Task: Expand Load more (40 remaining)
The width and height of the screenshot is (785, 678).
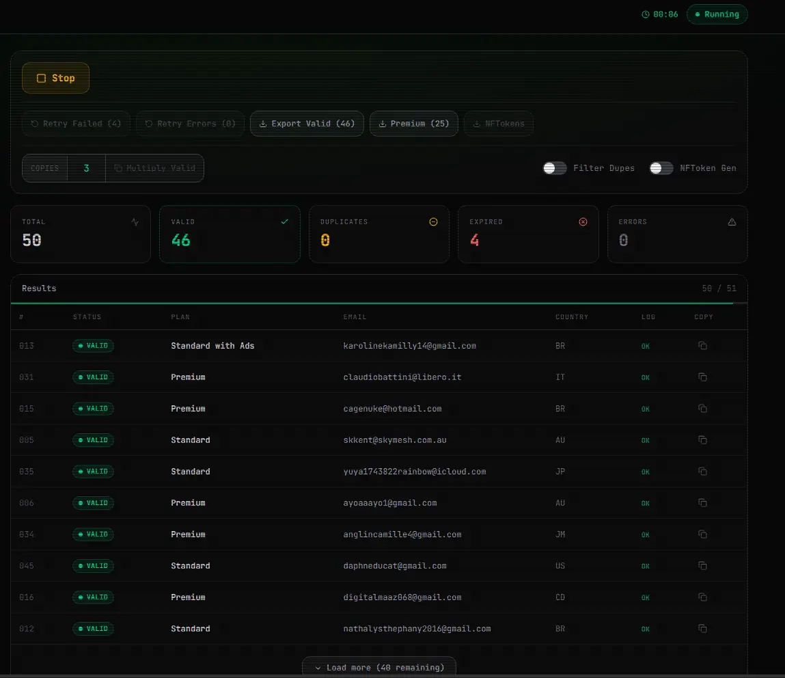Action: [x=379, y=668]
